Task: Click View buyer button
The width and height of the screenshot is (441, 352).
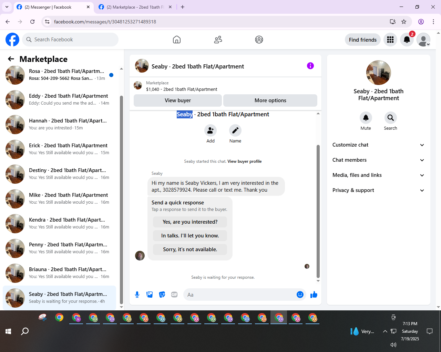Action: click(178, 100)
